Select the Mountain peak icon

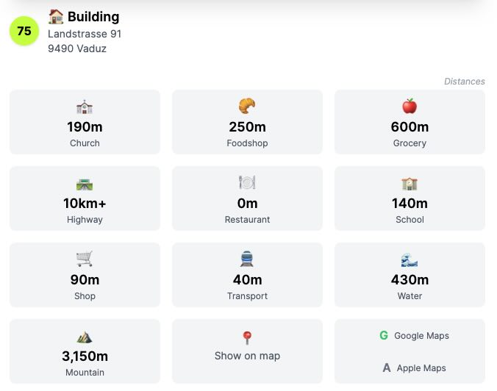click(x=85, y=337)
